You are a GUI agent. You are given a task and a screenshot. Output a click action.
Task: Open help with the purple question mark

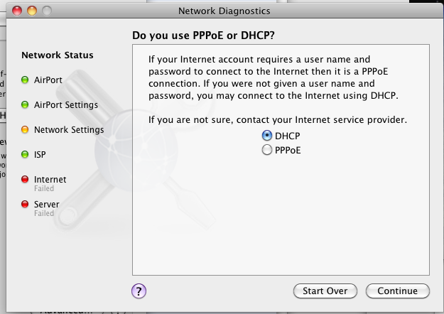coord(139,291)
